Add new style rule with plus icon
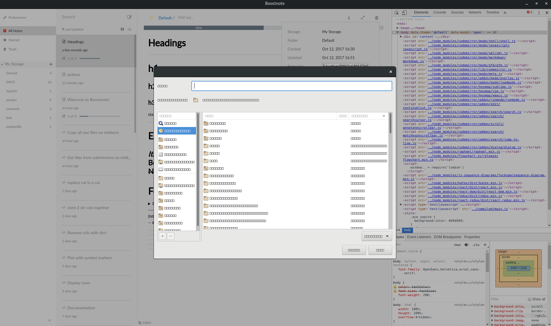This screenshot has width=551, height=326. [x=485, y=245]
